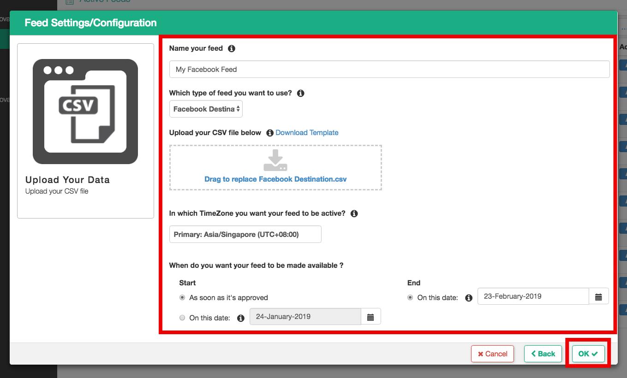The height and width of the screenshot is (378, 627).
Task: Click info icon beside Start On this date
Action: 240,318
